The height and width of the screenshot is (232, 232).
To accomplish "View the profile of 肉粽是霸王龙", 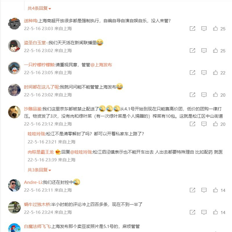I will coord(41,152).
